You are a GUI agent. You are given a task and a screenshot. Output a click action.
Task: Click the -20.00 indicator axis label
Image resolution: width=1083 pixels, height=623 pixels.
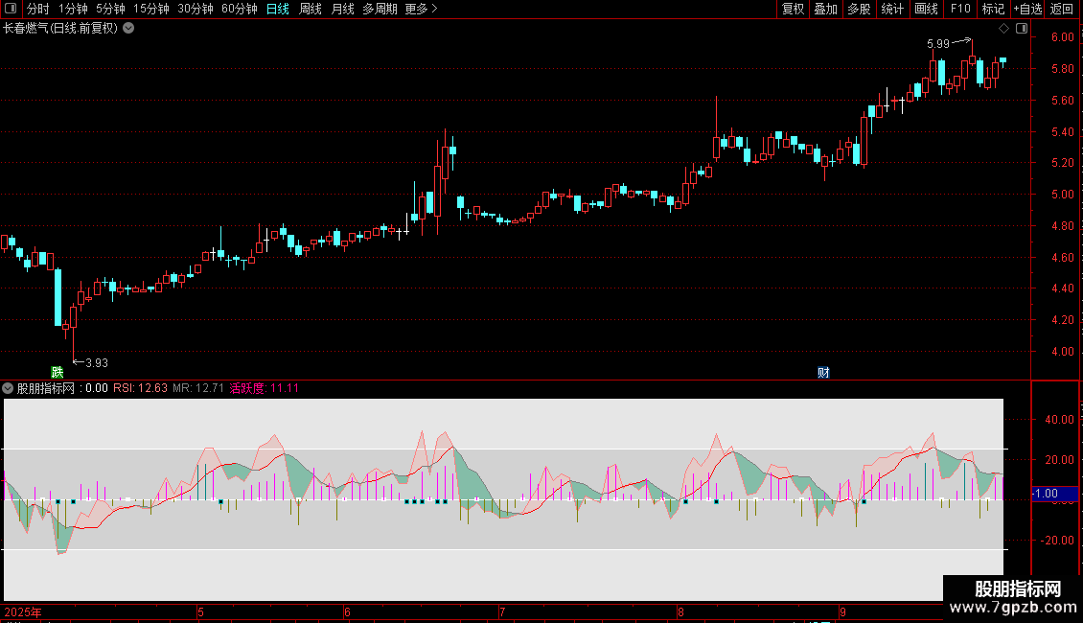point(1057,541)
